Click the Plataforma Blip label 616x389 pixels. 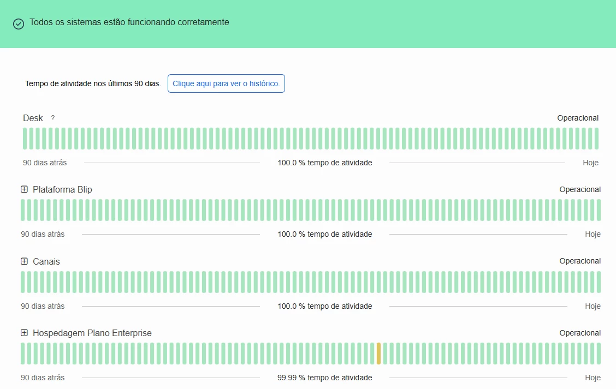point(62,190)
